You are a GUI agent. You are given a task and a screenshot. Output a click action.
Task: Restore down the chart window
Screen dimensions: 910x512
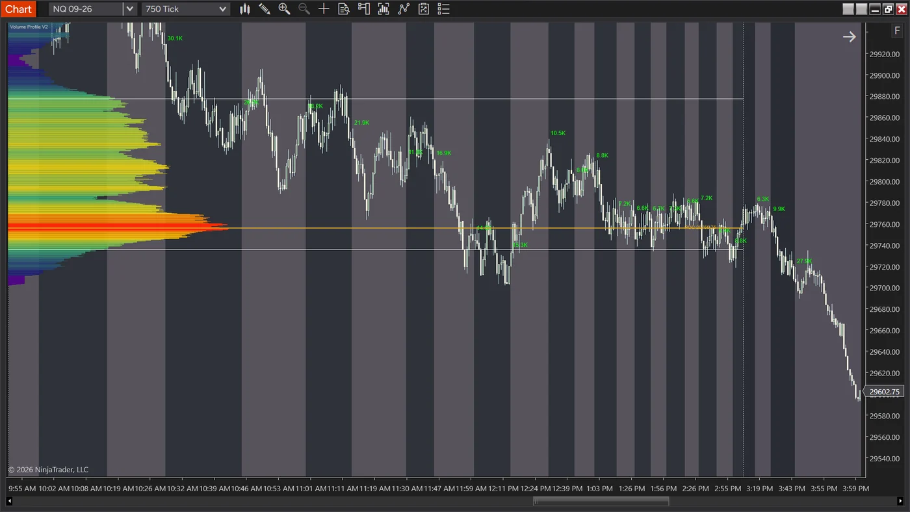point(889,9)
